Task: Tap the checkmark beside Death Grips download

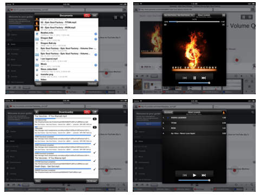Action: (95, 169)
